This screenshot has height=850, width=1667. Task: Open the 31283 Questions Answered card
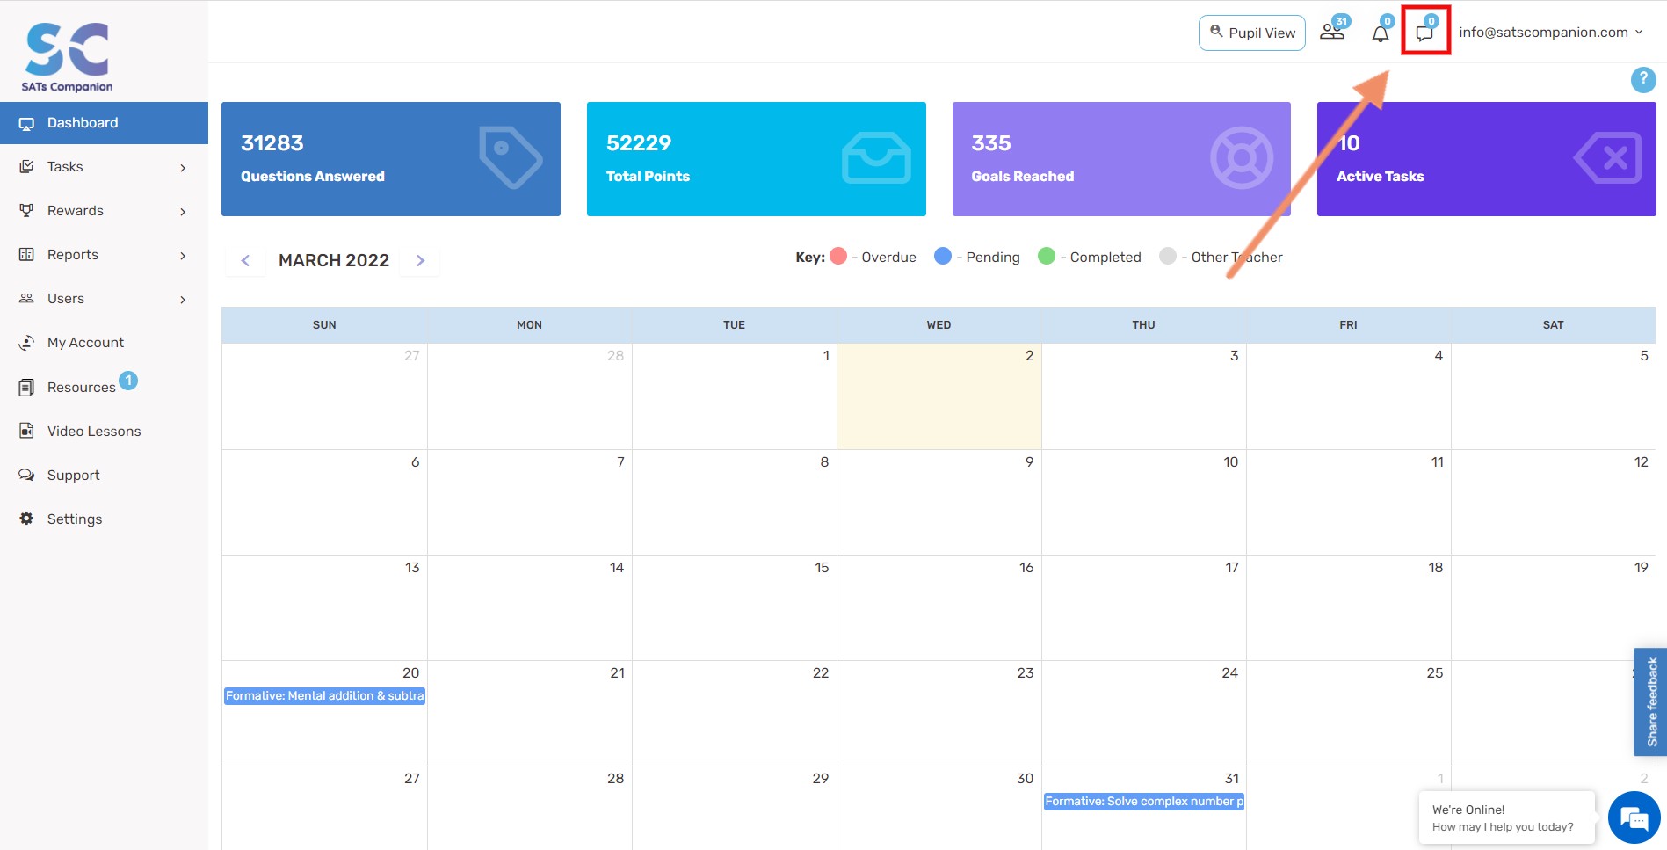[391, 159]
